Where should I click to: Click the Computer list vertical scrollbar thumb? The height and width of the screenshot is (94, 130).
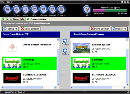click(127, 66)
